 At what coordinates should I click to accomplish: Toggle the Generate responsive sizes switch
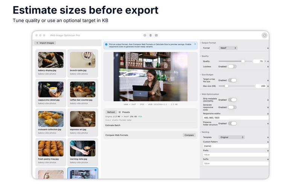[x=232, y=107]
